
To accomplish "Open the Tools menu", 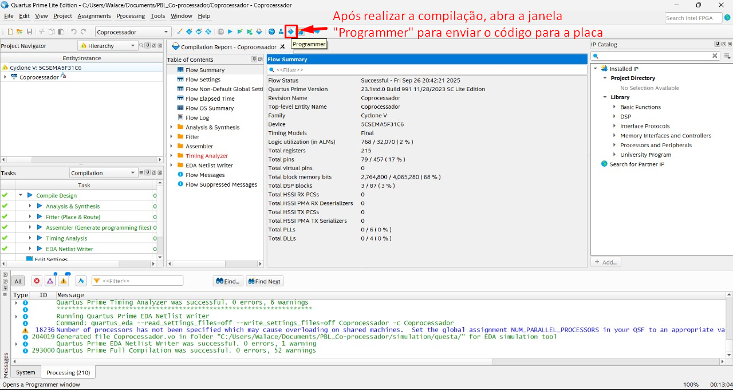I will [x=157, y=16].
